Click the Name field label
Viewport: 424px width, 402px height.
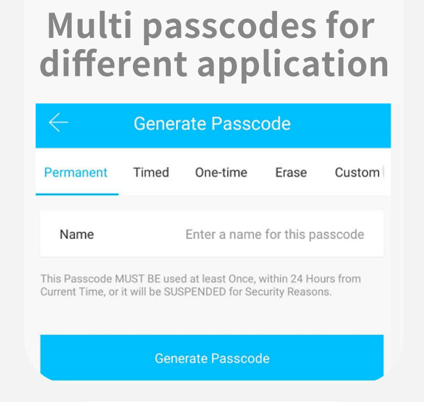(x=77, y=234)
